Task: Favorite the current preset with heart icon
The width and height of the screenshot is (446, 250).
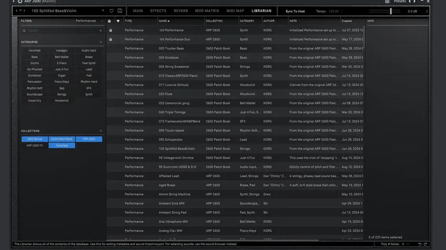Action: 111,11
